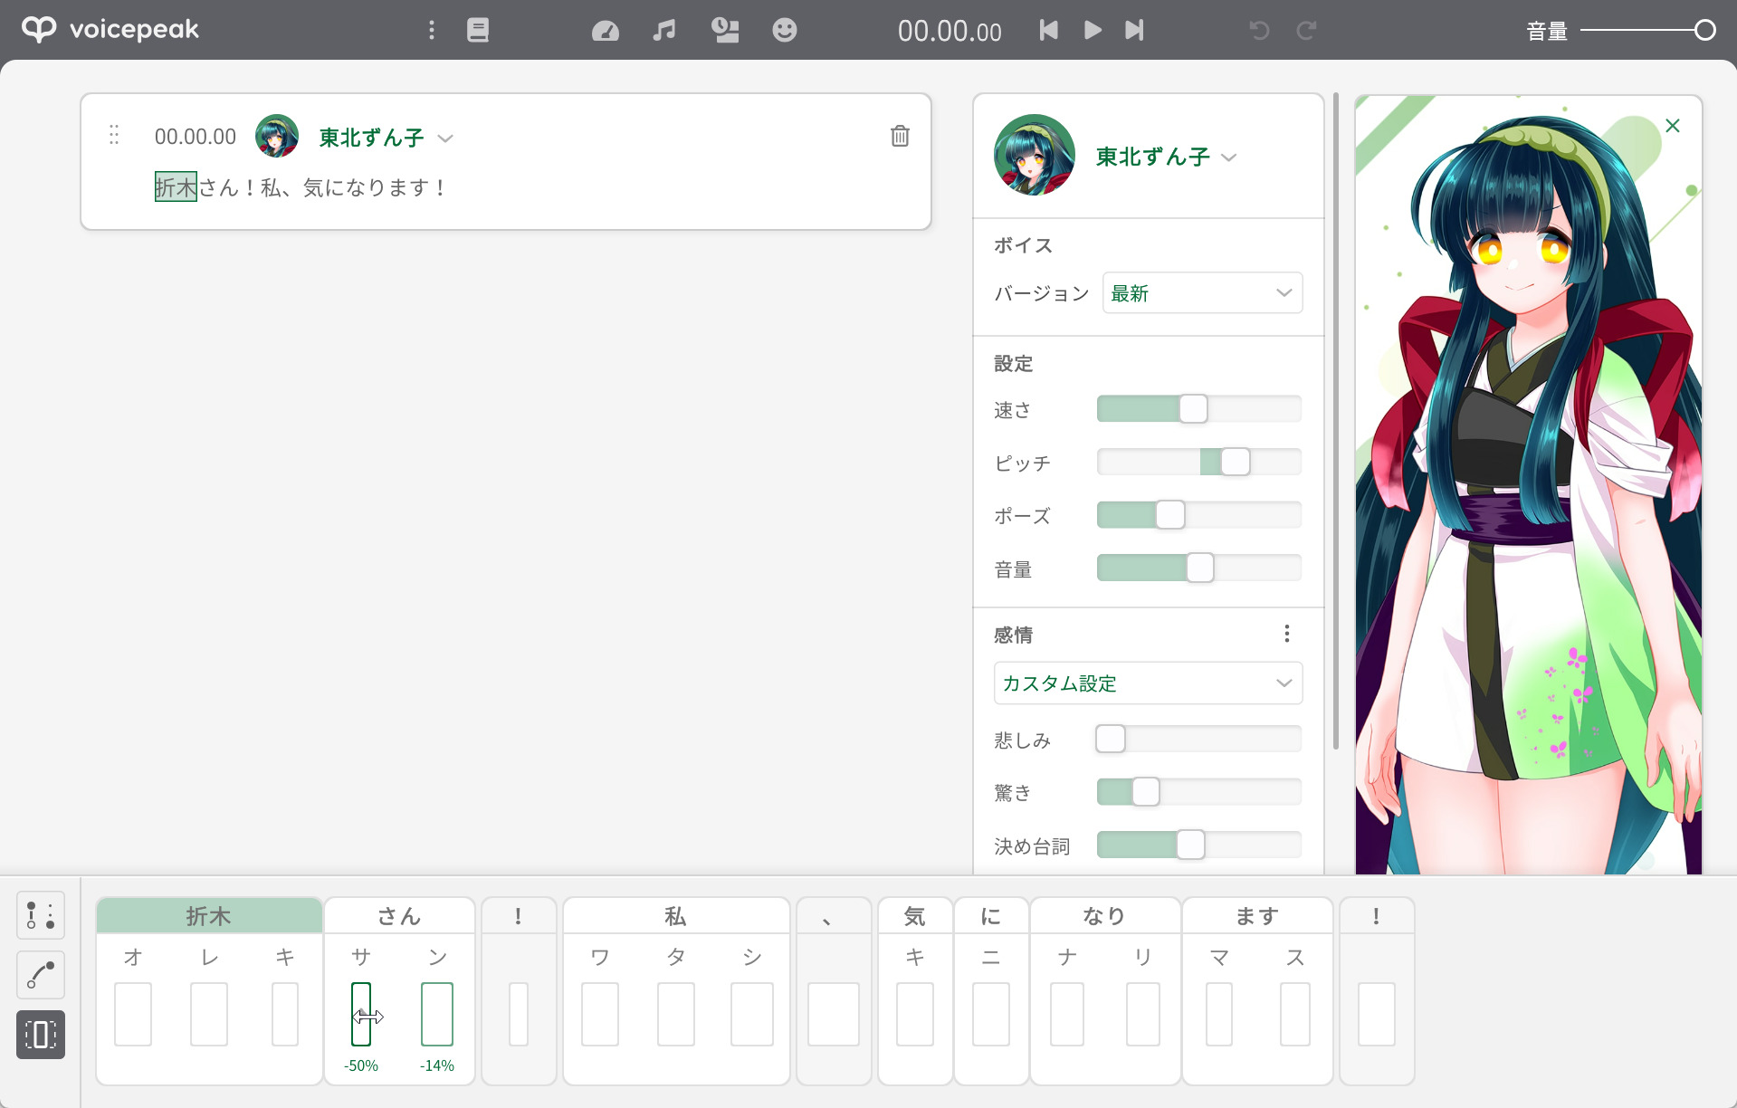1737x1108 pixels.
Task: Click the highlighted word 折木 in sentence
Action: tap(176, 187)
